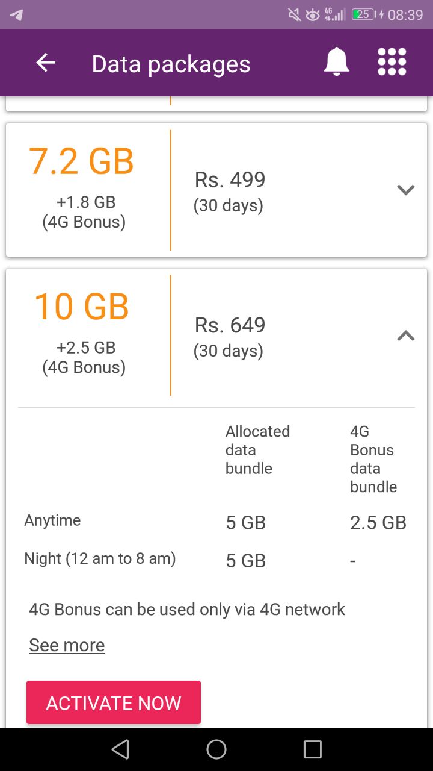This screenshot has height=771, width=433.
Task: Tap the Telegram status bar icon
Action: click(16, 15)
